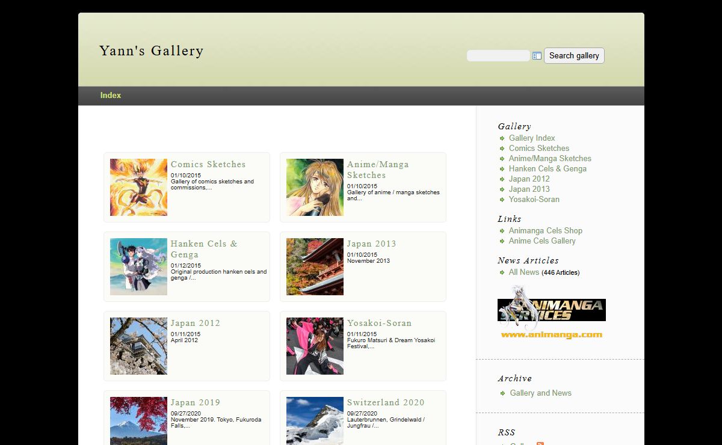Select Gallery Index in sidebar
This screenshot has height=445, width=722.
pyautogui.click(x=532, y=138)
